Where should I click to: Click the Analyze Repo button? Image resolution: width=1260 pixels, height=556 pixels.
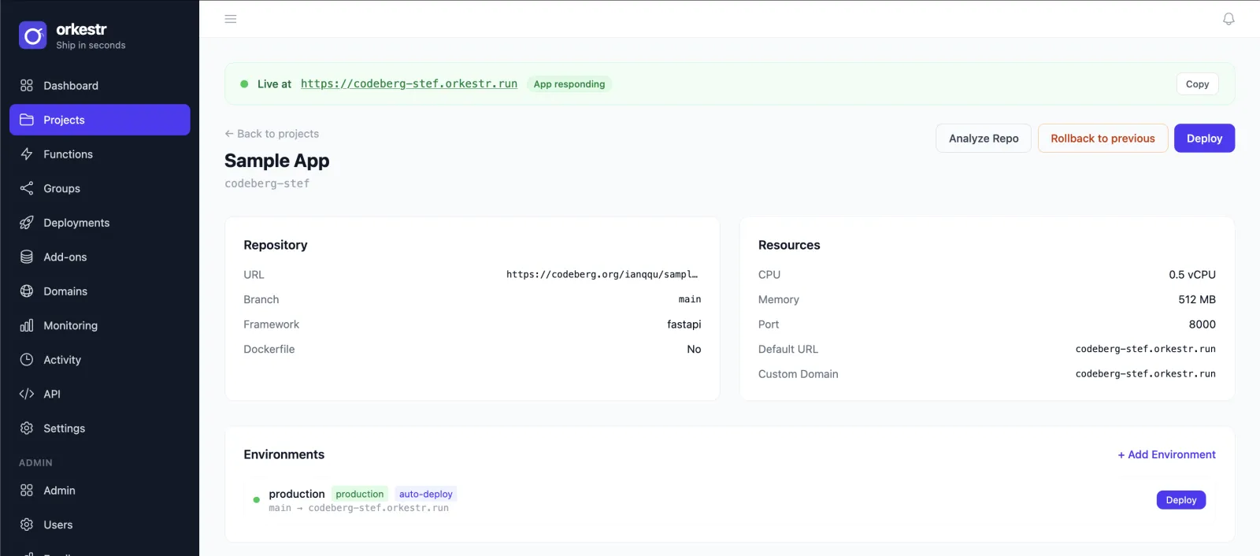[984, 139]
